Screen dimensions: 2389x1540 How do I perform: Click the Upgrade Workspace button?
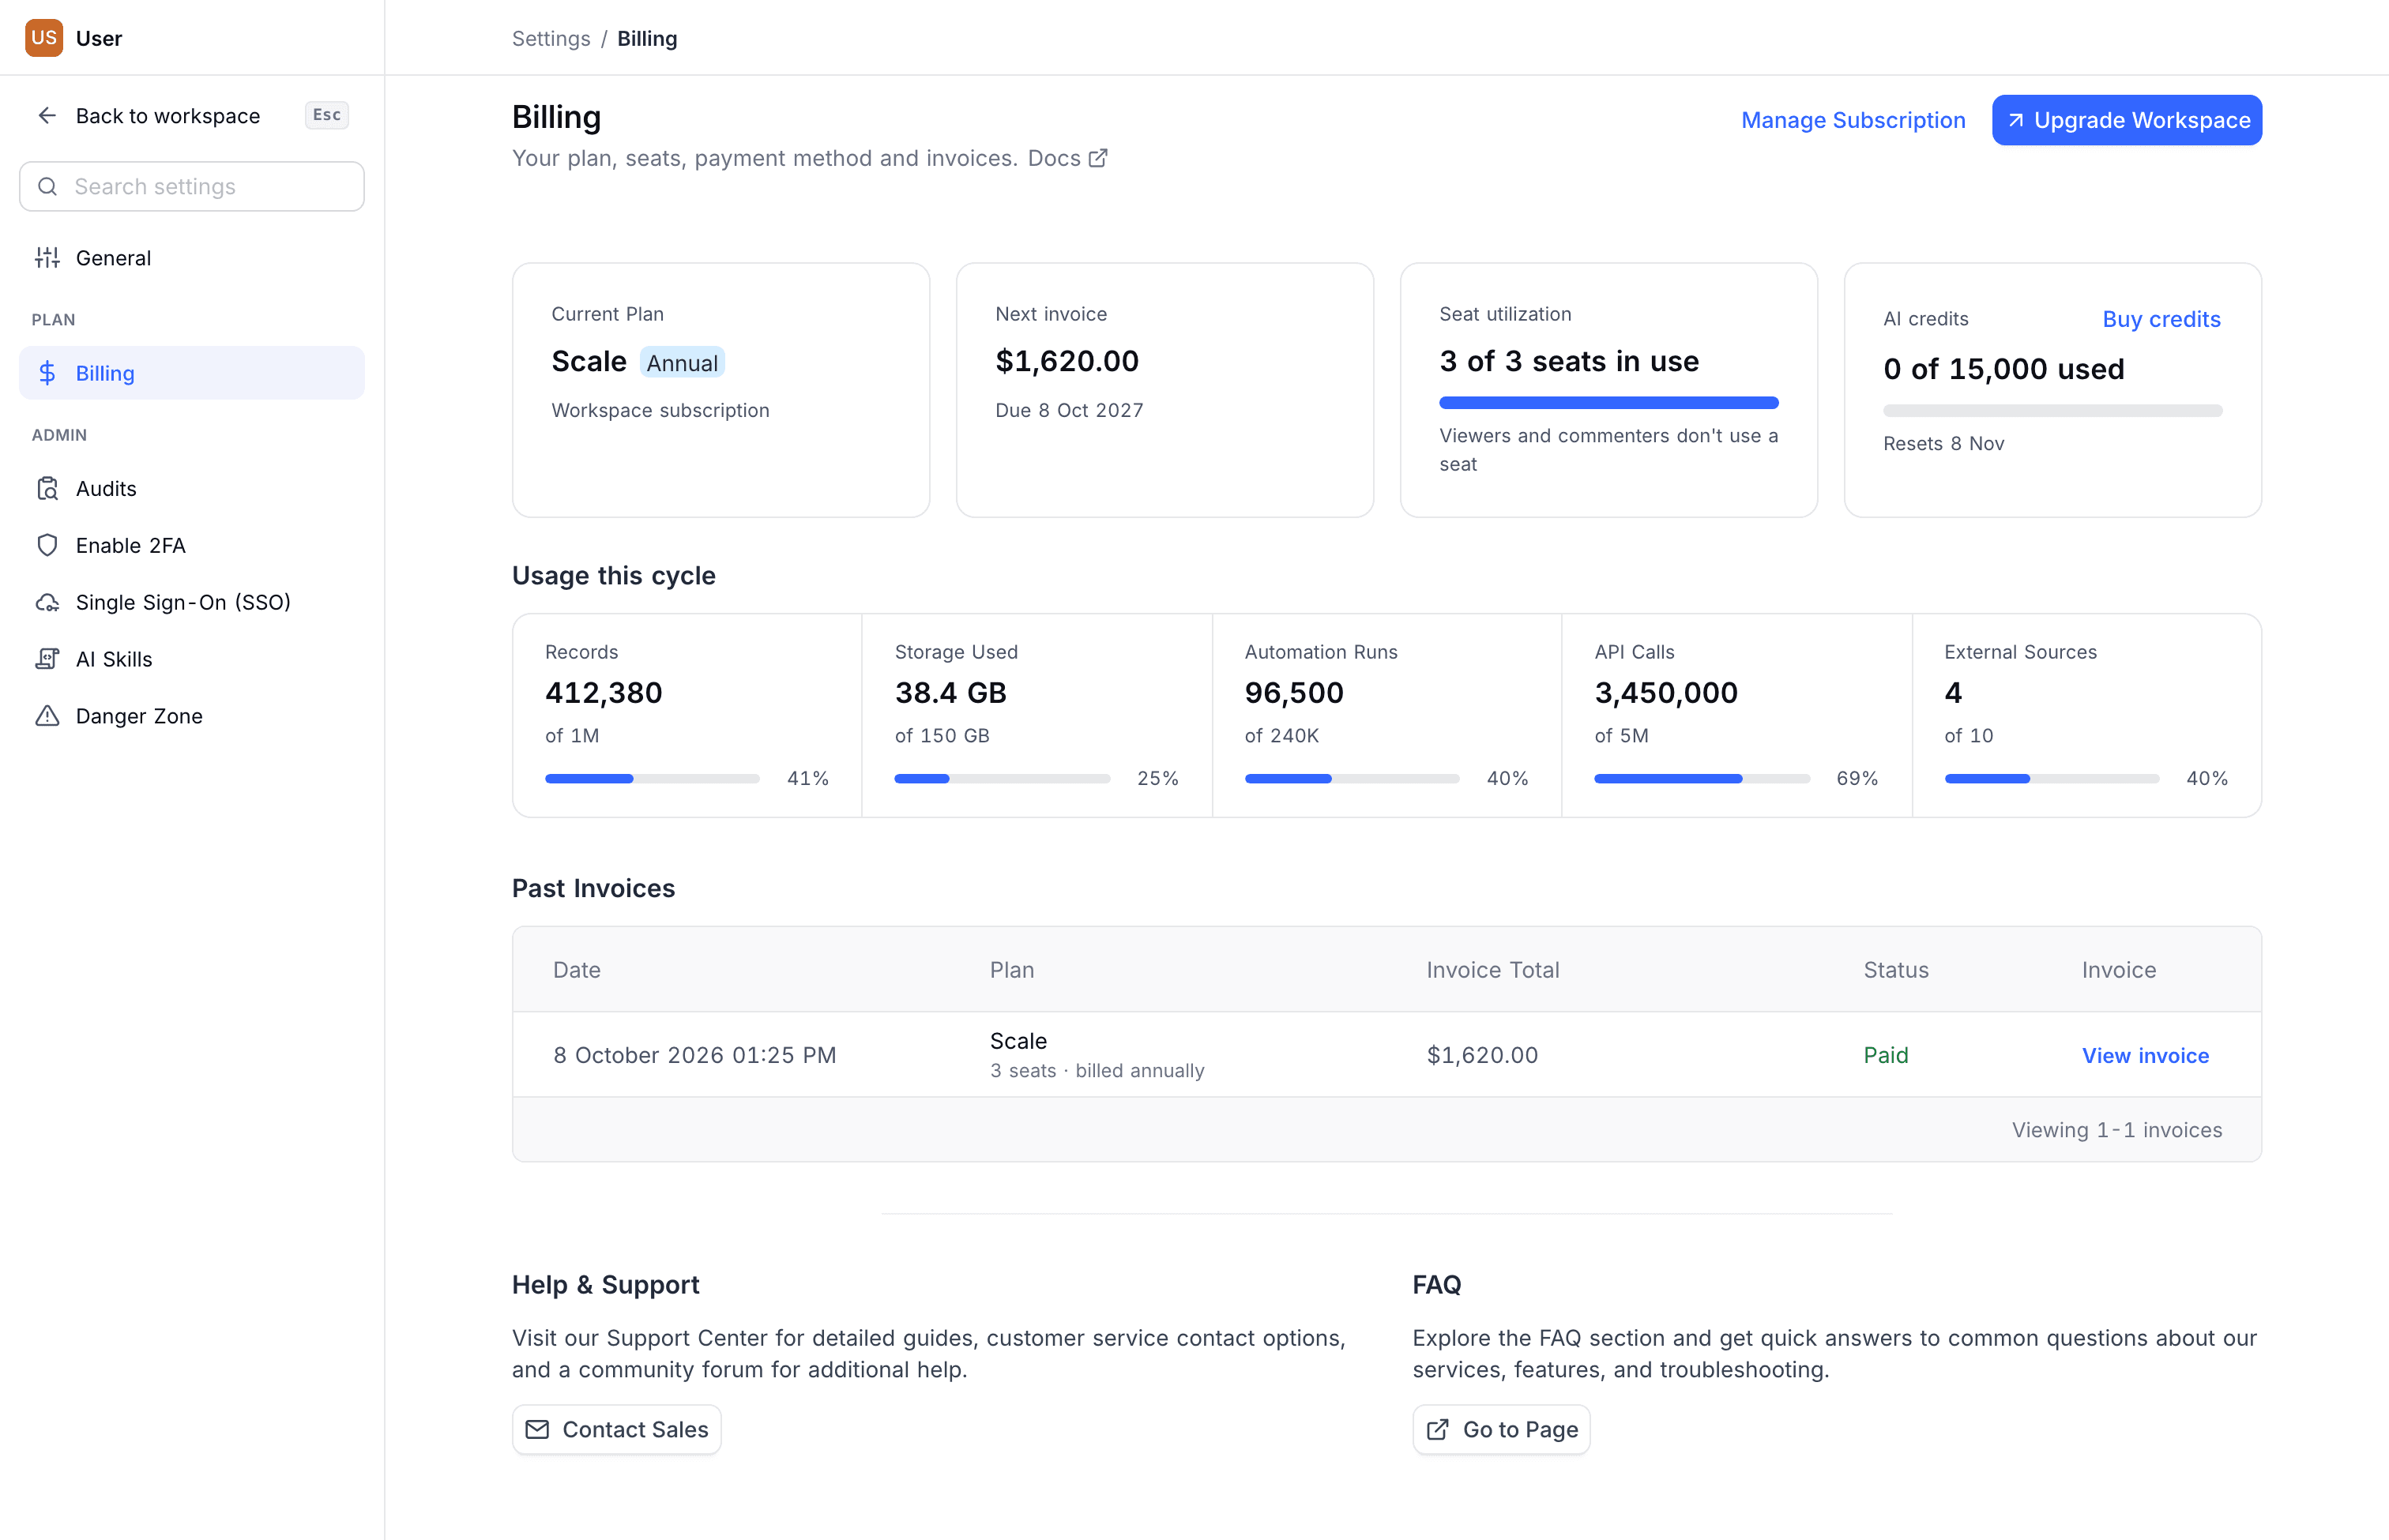[2127, 120]
